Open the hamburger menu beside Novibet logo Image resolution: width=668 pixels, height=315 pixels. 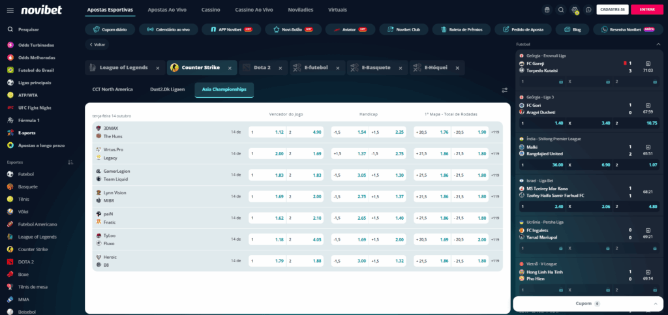(x=10, y=10)
